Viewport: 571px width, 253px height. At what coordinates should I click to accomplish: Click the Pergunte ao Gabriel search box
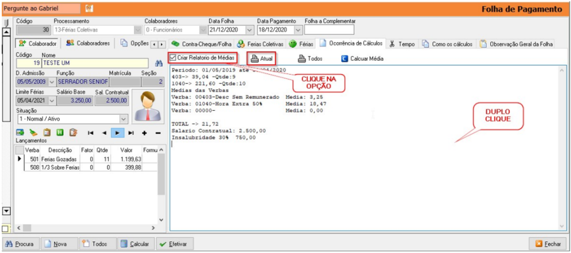[41, 8]
